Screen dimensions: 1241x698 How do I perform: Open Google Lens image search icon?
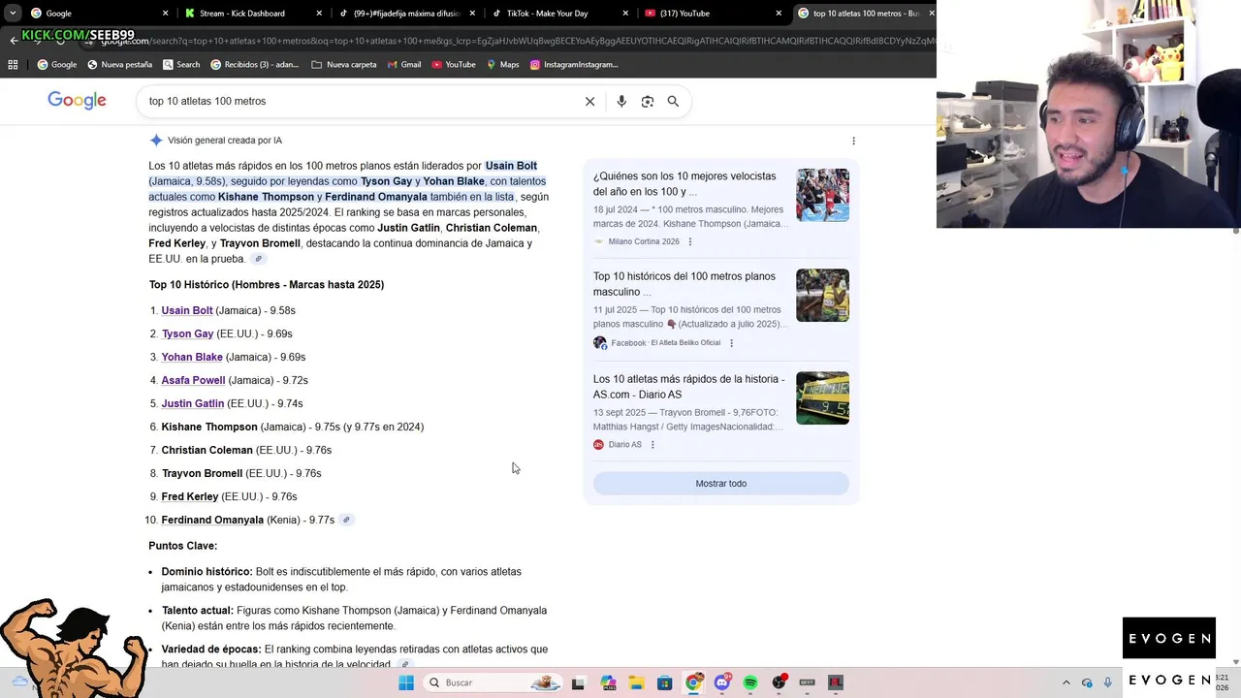tap(648, 101)
